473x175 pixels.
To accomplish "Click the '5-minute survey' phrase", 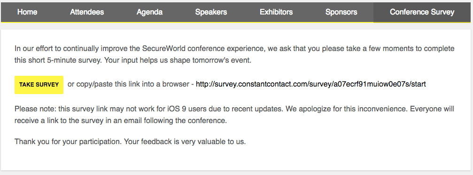I will click(x=67, y=60).
